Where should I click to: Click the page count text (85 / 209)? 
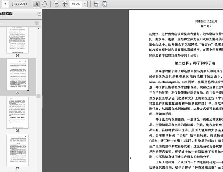pos(19,4)
